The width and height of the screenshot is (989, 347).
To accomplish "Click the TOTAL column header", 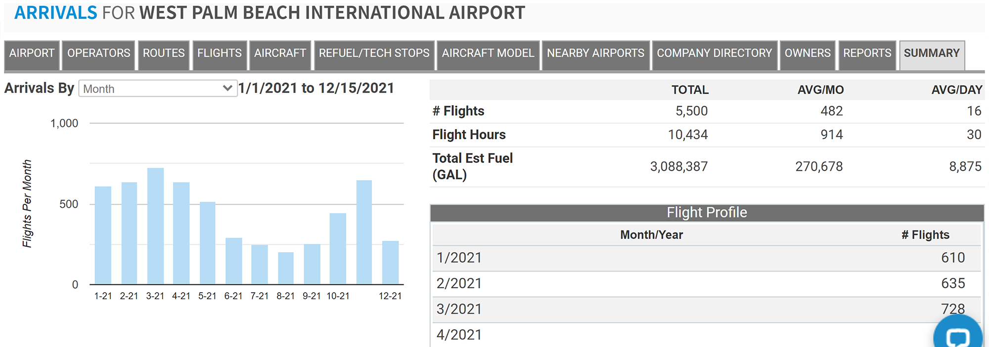I will tap(690, 90).
